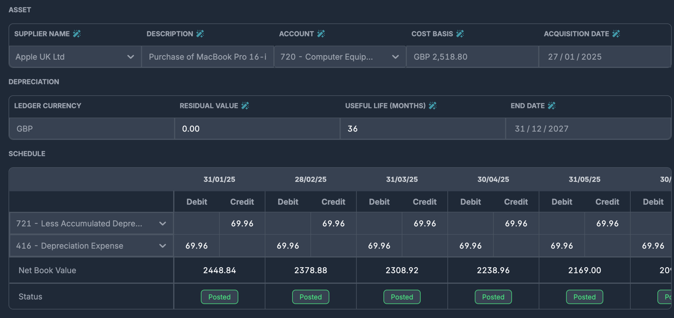Click the magic wand icon beside Residual Value
This screenshot has height=318, width=674.
click(x=245, y=106)
